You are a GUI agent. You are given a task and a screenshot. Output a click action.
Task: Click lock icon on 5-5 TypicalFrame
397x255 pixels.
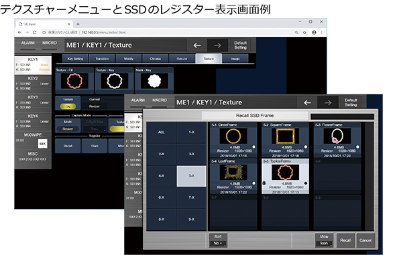[x=264, y=183]
